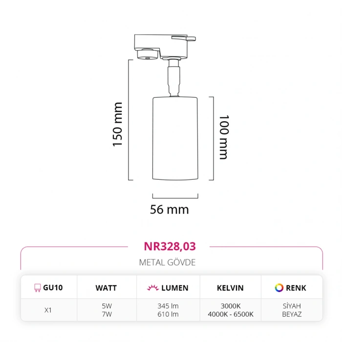
Task: Click the lumen starburst icon
Action: [153, 288]
